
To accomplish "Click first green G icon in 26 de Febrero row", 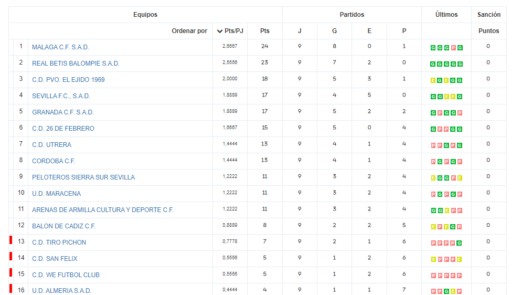I will point(433,130).
